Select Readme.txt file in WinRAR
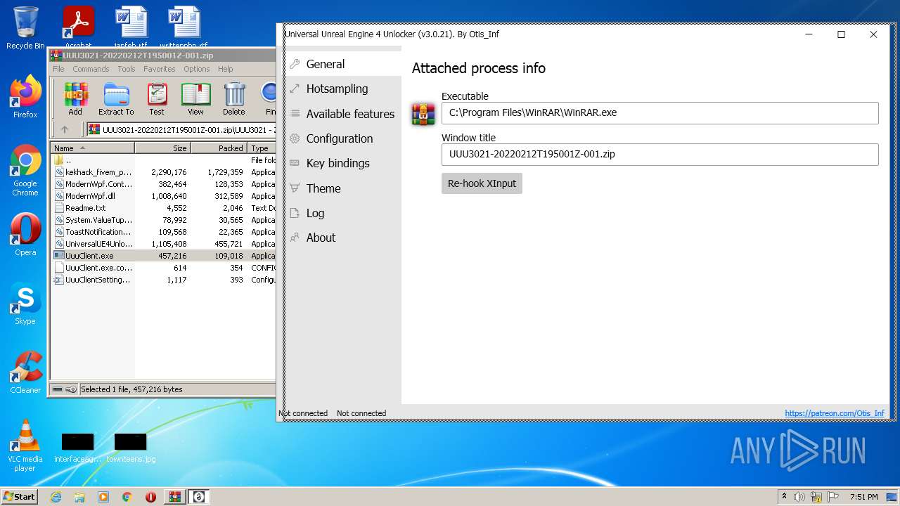The height and width of the screenshot is (506, 900). coord(163,208)
